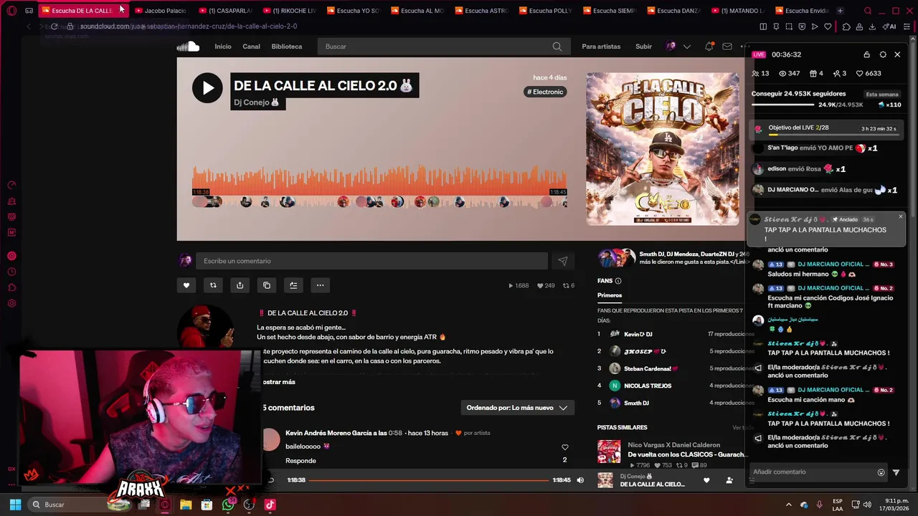
Task: Show hidden icons in the system tray
Action: click(x=789, y=505)
